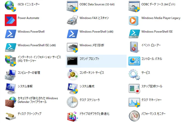Select the ドライブのデフラグと最適化 icon
The image size is (193, 125).
tap(72, 116)
